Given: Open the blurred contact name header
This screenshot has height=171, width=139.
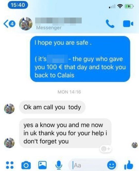Looking at the screenshot, I should 59,20.
